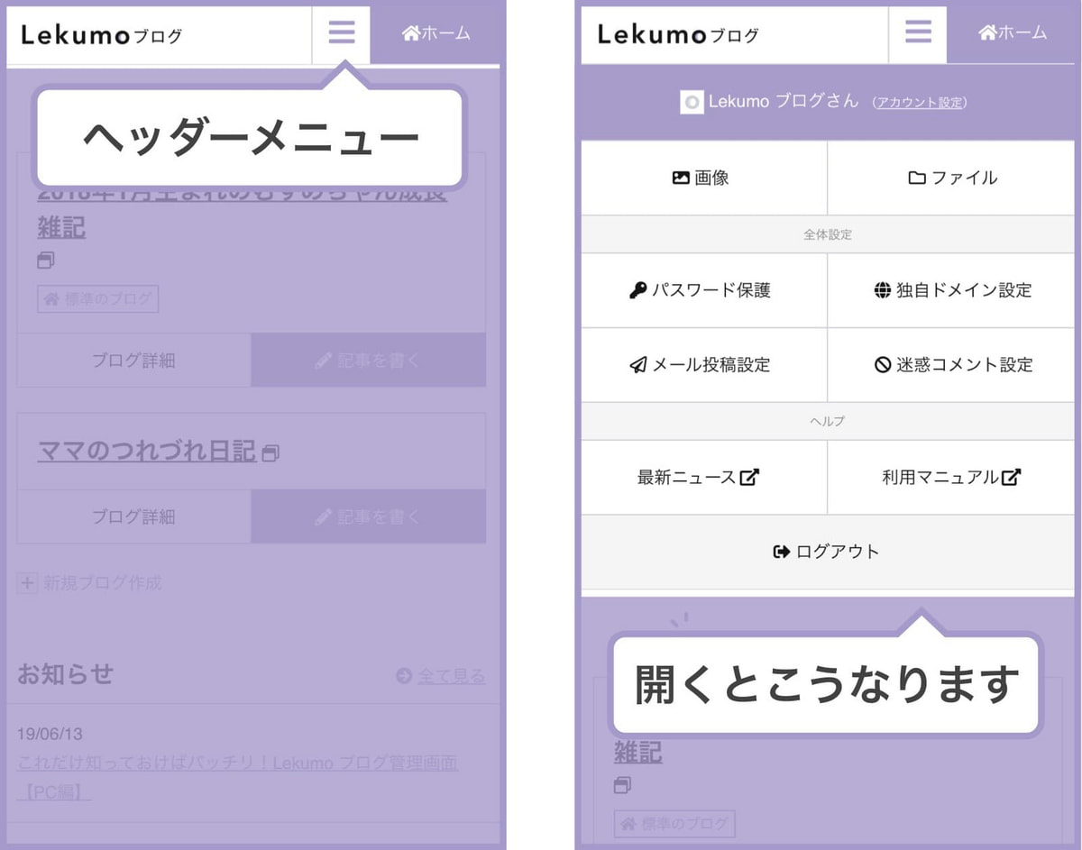The height and width of the screenshot is (850, 1082).
Task: Open the ファイル menu item
Action: click(951, 178)
